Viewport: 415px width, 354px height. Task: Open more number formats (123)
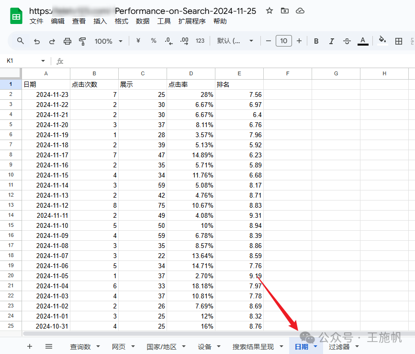[x=200, y=41]
